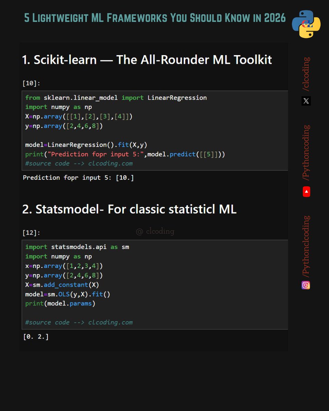Click the Python logo icon
This screenshot has width=329, height=411.
[x=306, y=24]
